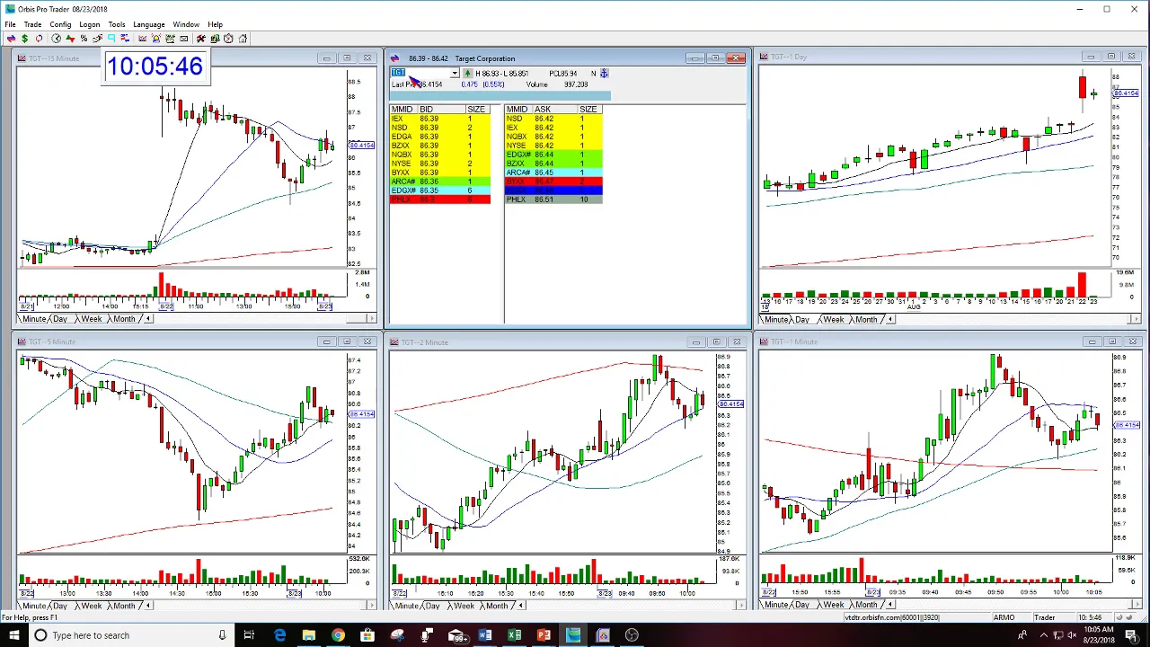The height and width of the screenshot is (647, 1150).
Task: Open Microsoft Word from the taskbar
Action: [x=485, y=635]
